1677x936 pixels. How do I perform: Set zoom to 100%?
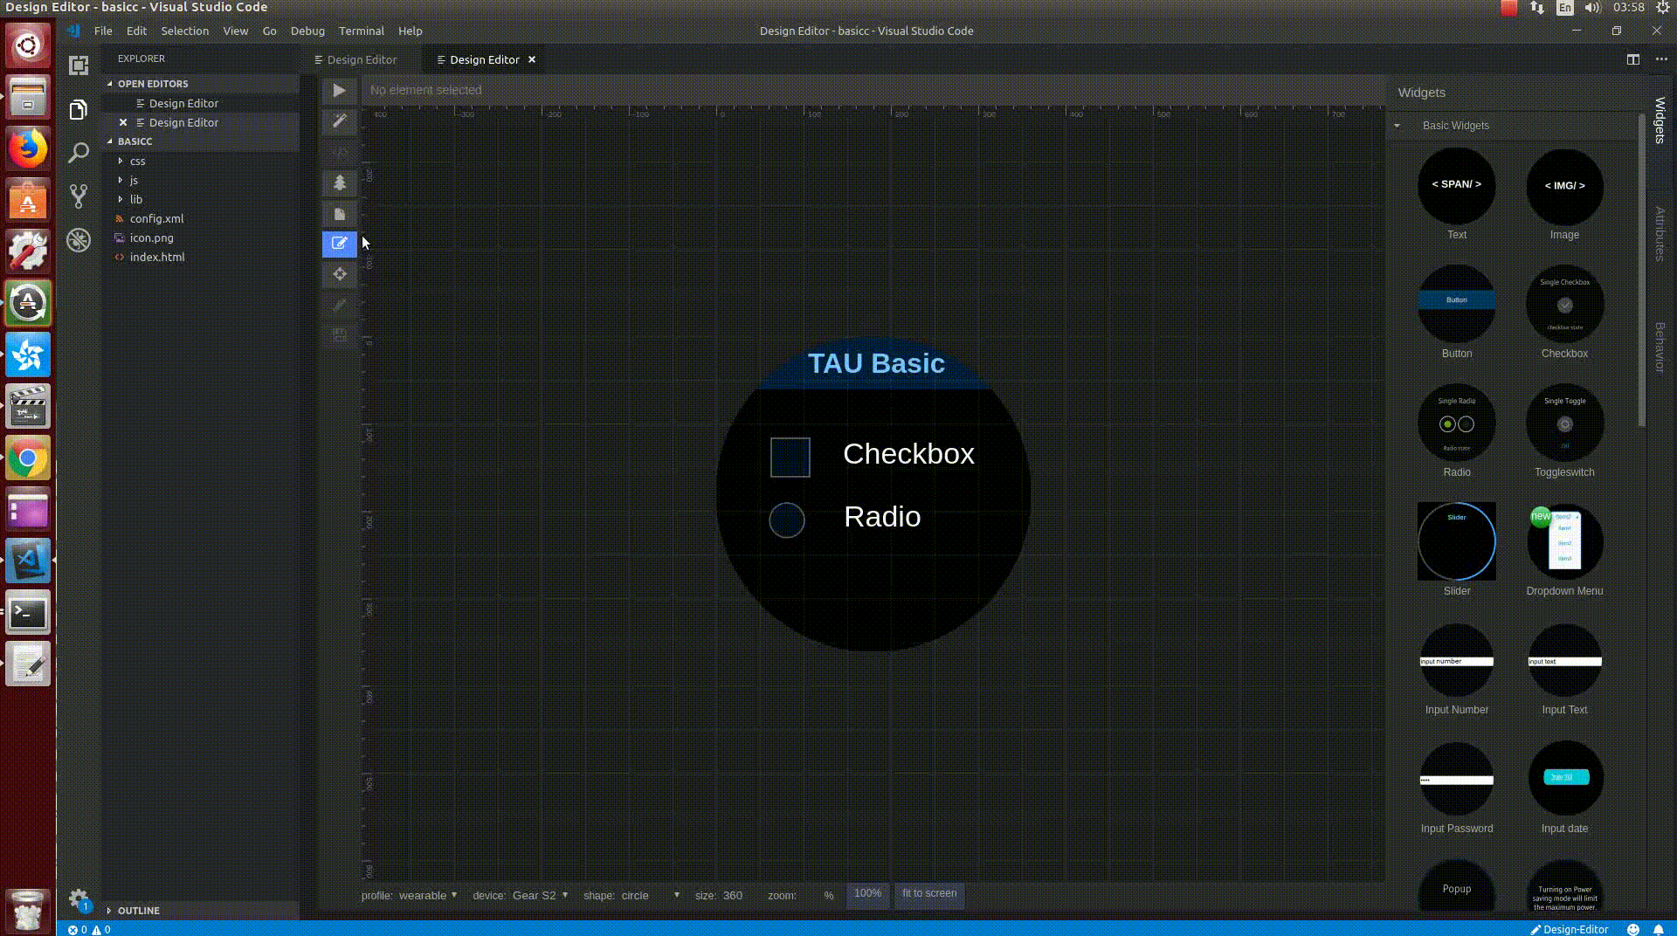point(867,893)
